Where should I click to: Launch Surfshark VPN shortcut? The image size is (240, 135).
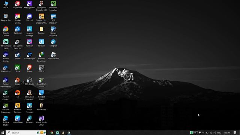point(30,120)
